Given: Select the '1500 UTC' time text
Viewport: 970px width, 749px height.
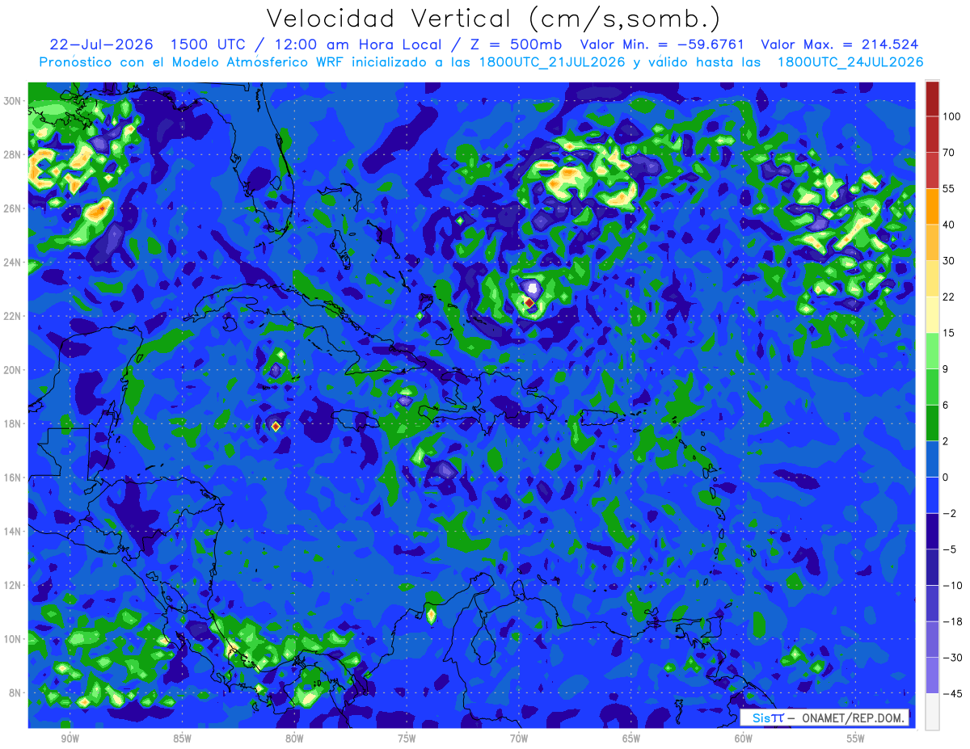Looking at the screenshot, I should click(x=209, y=44).
